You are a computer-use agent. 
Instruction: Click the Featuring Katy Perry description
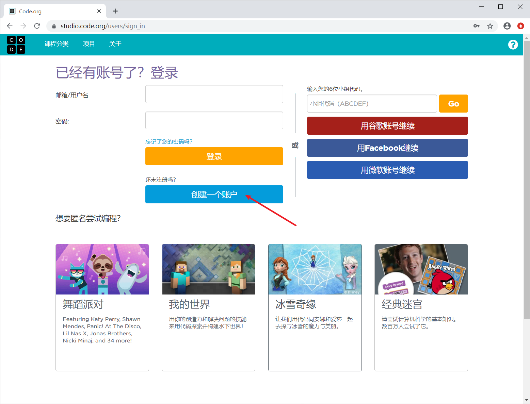point(102,330)
